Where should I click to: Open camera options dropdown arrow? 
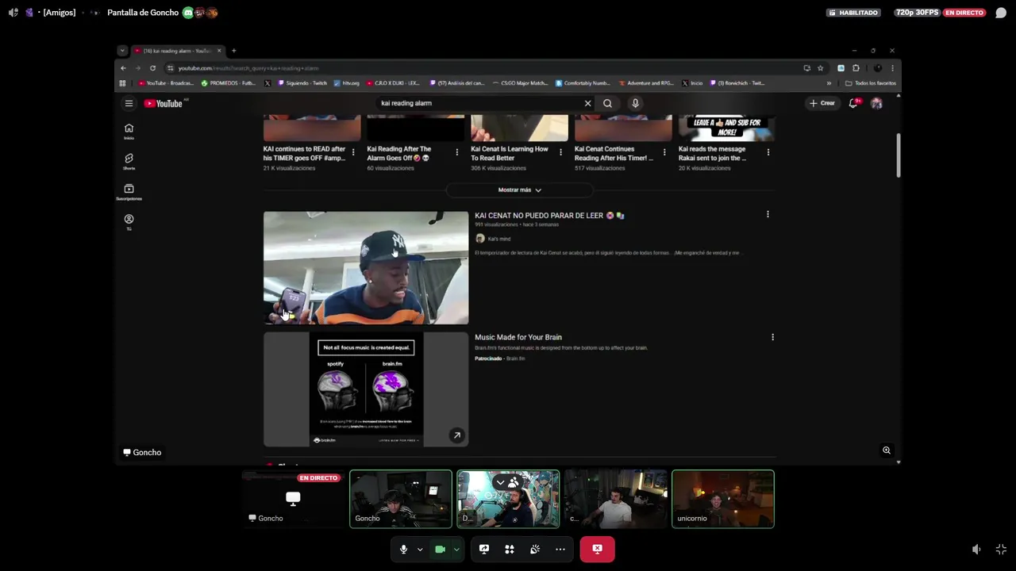pyautogui.click(x=456, y=549)
